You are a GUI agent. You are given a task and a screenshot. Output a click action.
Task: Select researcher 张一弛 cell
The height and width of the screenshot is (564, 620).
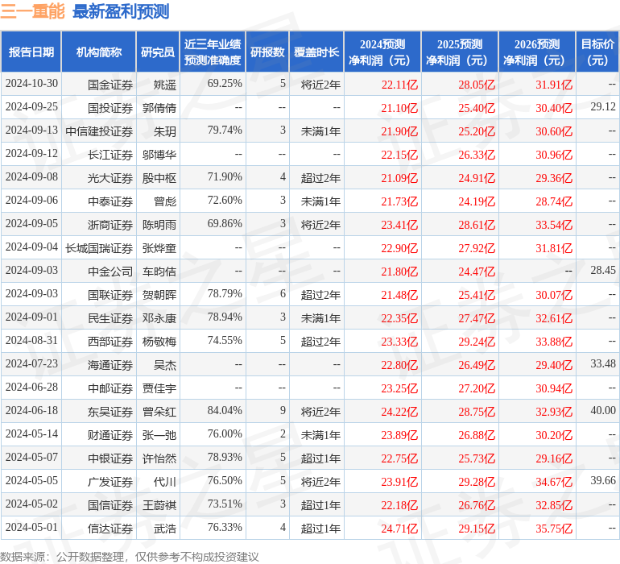[159, 435]
